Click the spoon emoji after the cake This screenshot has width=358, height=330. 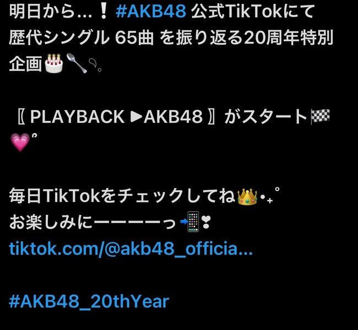tap(77, 63)
